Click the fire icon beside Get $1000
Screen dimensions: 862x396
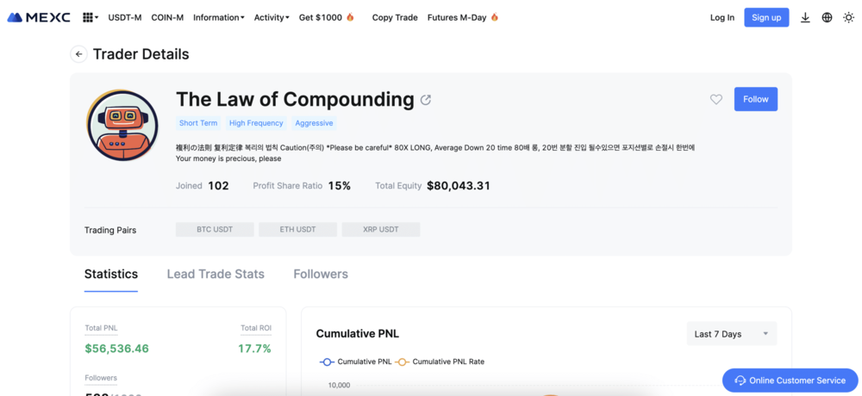click(x=350, y=17)
